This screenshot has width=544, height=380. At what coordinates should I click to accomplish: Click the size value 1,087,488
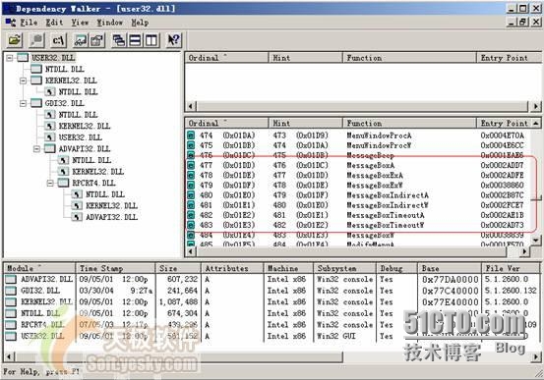coord(178,301)
